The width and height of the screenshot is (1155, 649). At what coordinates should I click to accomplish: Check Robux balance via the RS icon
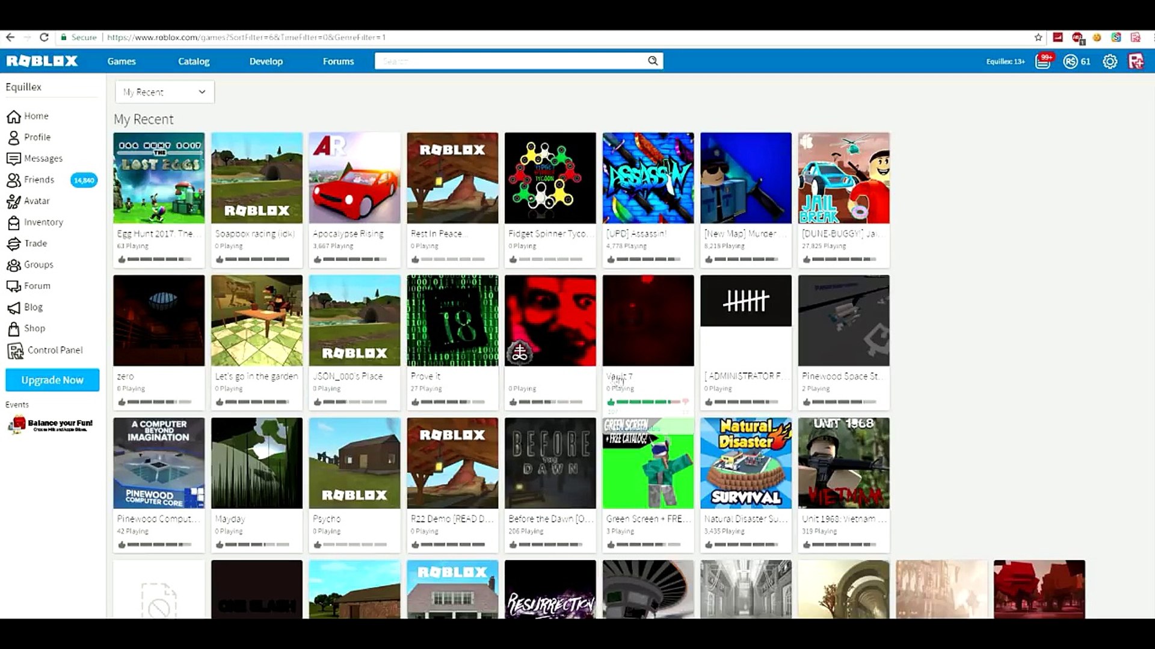(1070, 61)
